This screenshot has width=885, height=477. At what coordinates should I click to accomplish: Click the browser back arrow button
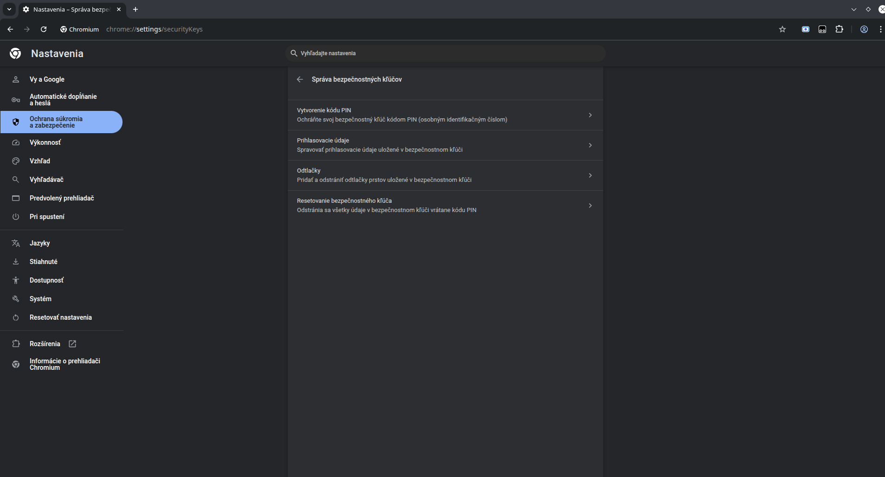pyautogui.click(x=10, y=29)
